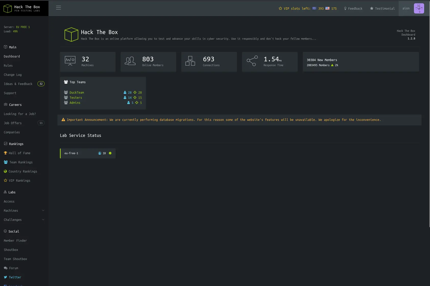Click the VIP Rankings star icon

pyautogui.click(x=5, y=180)
